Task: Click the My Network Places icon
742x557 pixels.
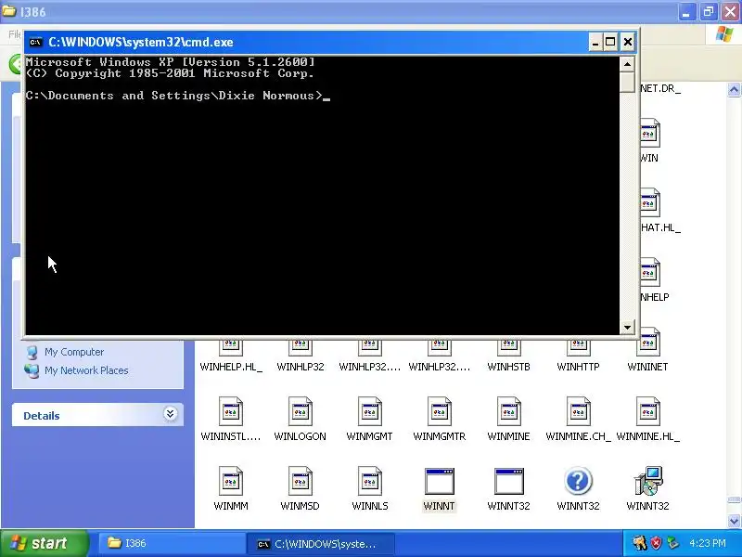Action: 32,370
